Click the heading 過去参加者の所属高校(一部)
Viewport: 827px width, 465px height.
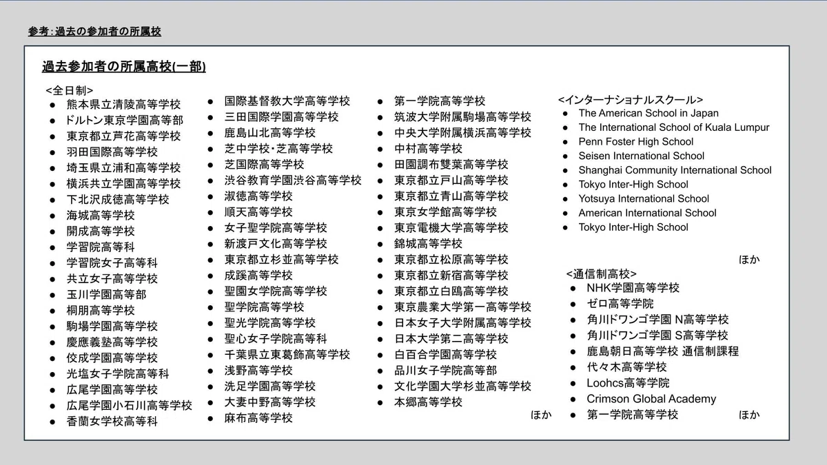point(123,67)
